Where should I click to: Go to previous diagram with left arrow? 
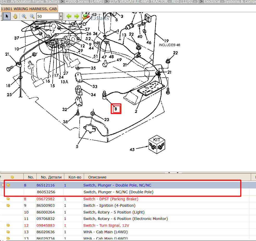coord(69,16)
